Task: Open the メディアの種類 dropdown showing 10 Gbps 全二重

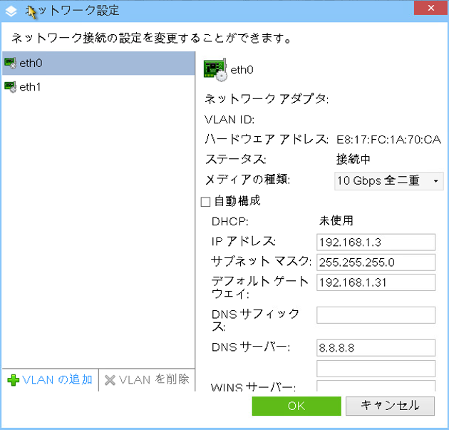Action: click(388, 180)
